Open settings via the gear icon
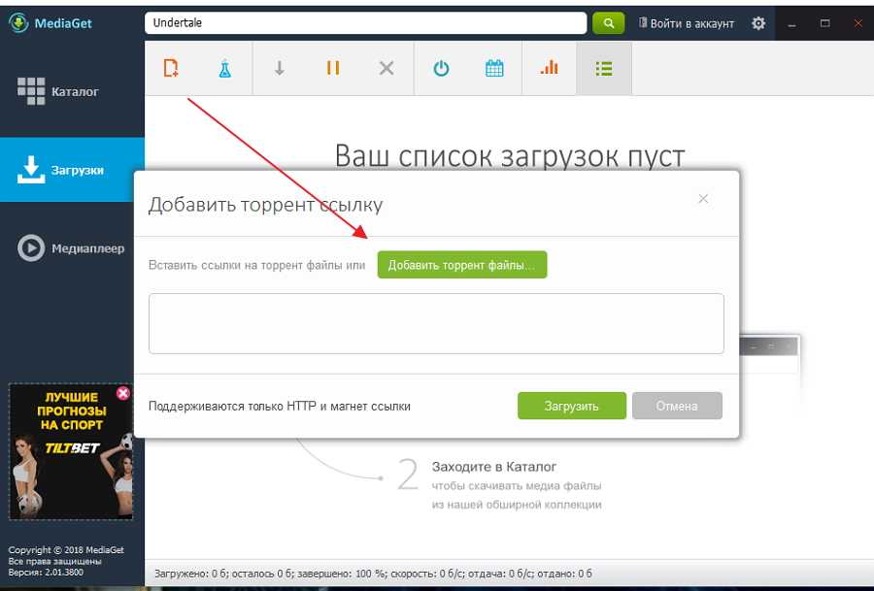 [x=758, y=23]
